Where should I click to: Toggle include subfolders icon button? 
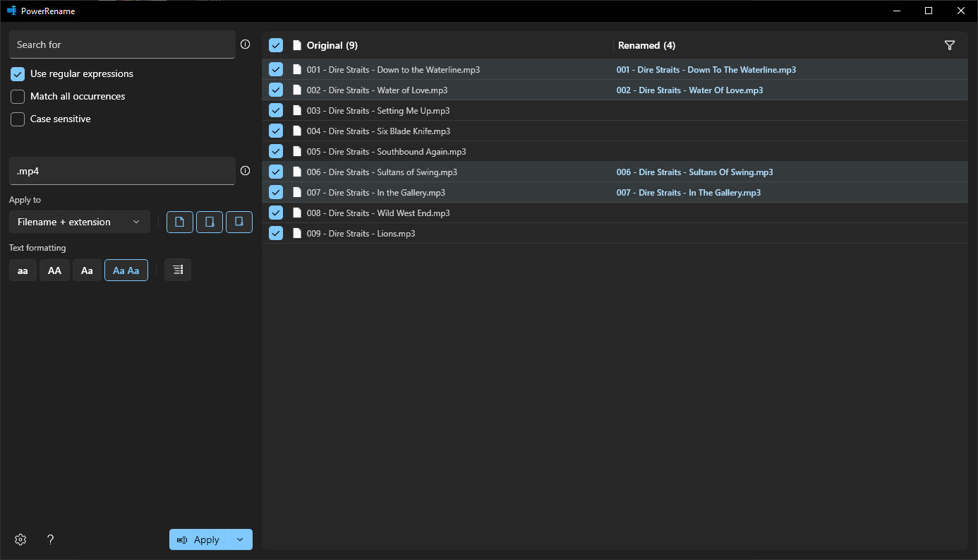239,222
